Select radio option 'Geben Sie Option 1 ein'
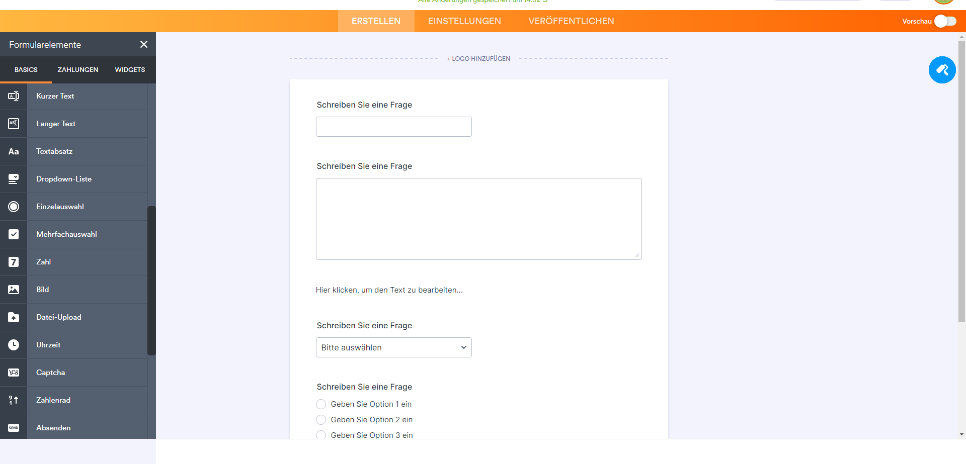966x464 pixels. (x=321, y=404)
